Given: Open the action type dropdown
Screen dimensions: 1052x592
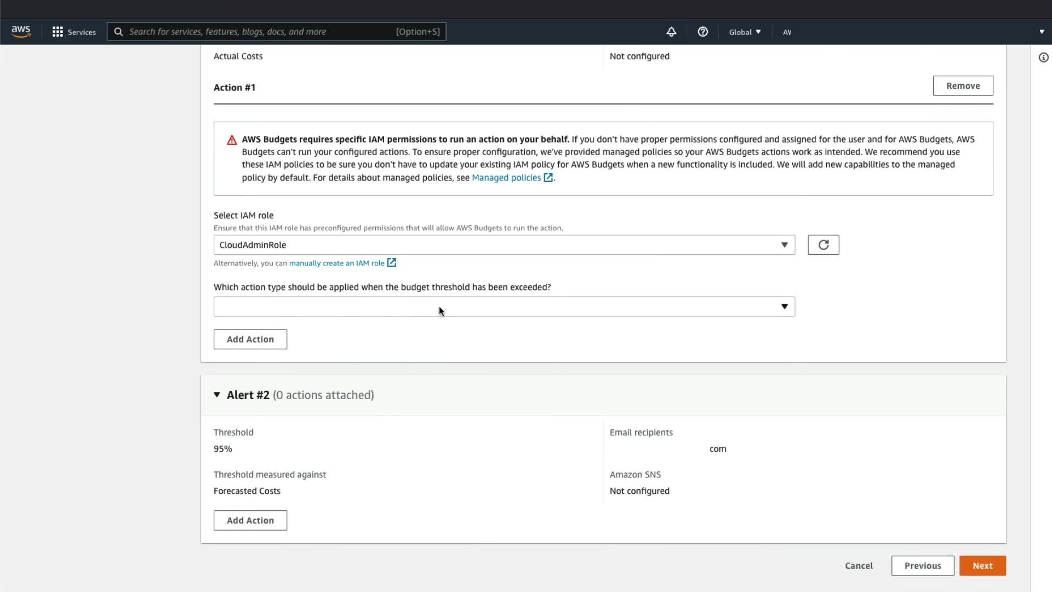Looking at the screenshot, I should coord(504,306).
